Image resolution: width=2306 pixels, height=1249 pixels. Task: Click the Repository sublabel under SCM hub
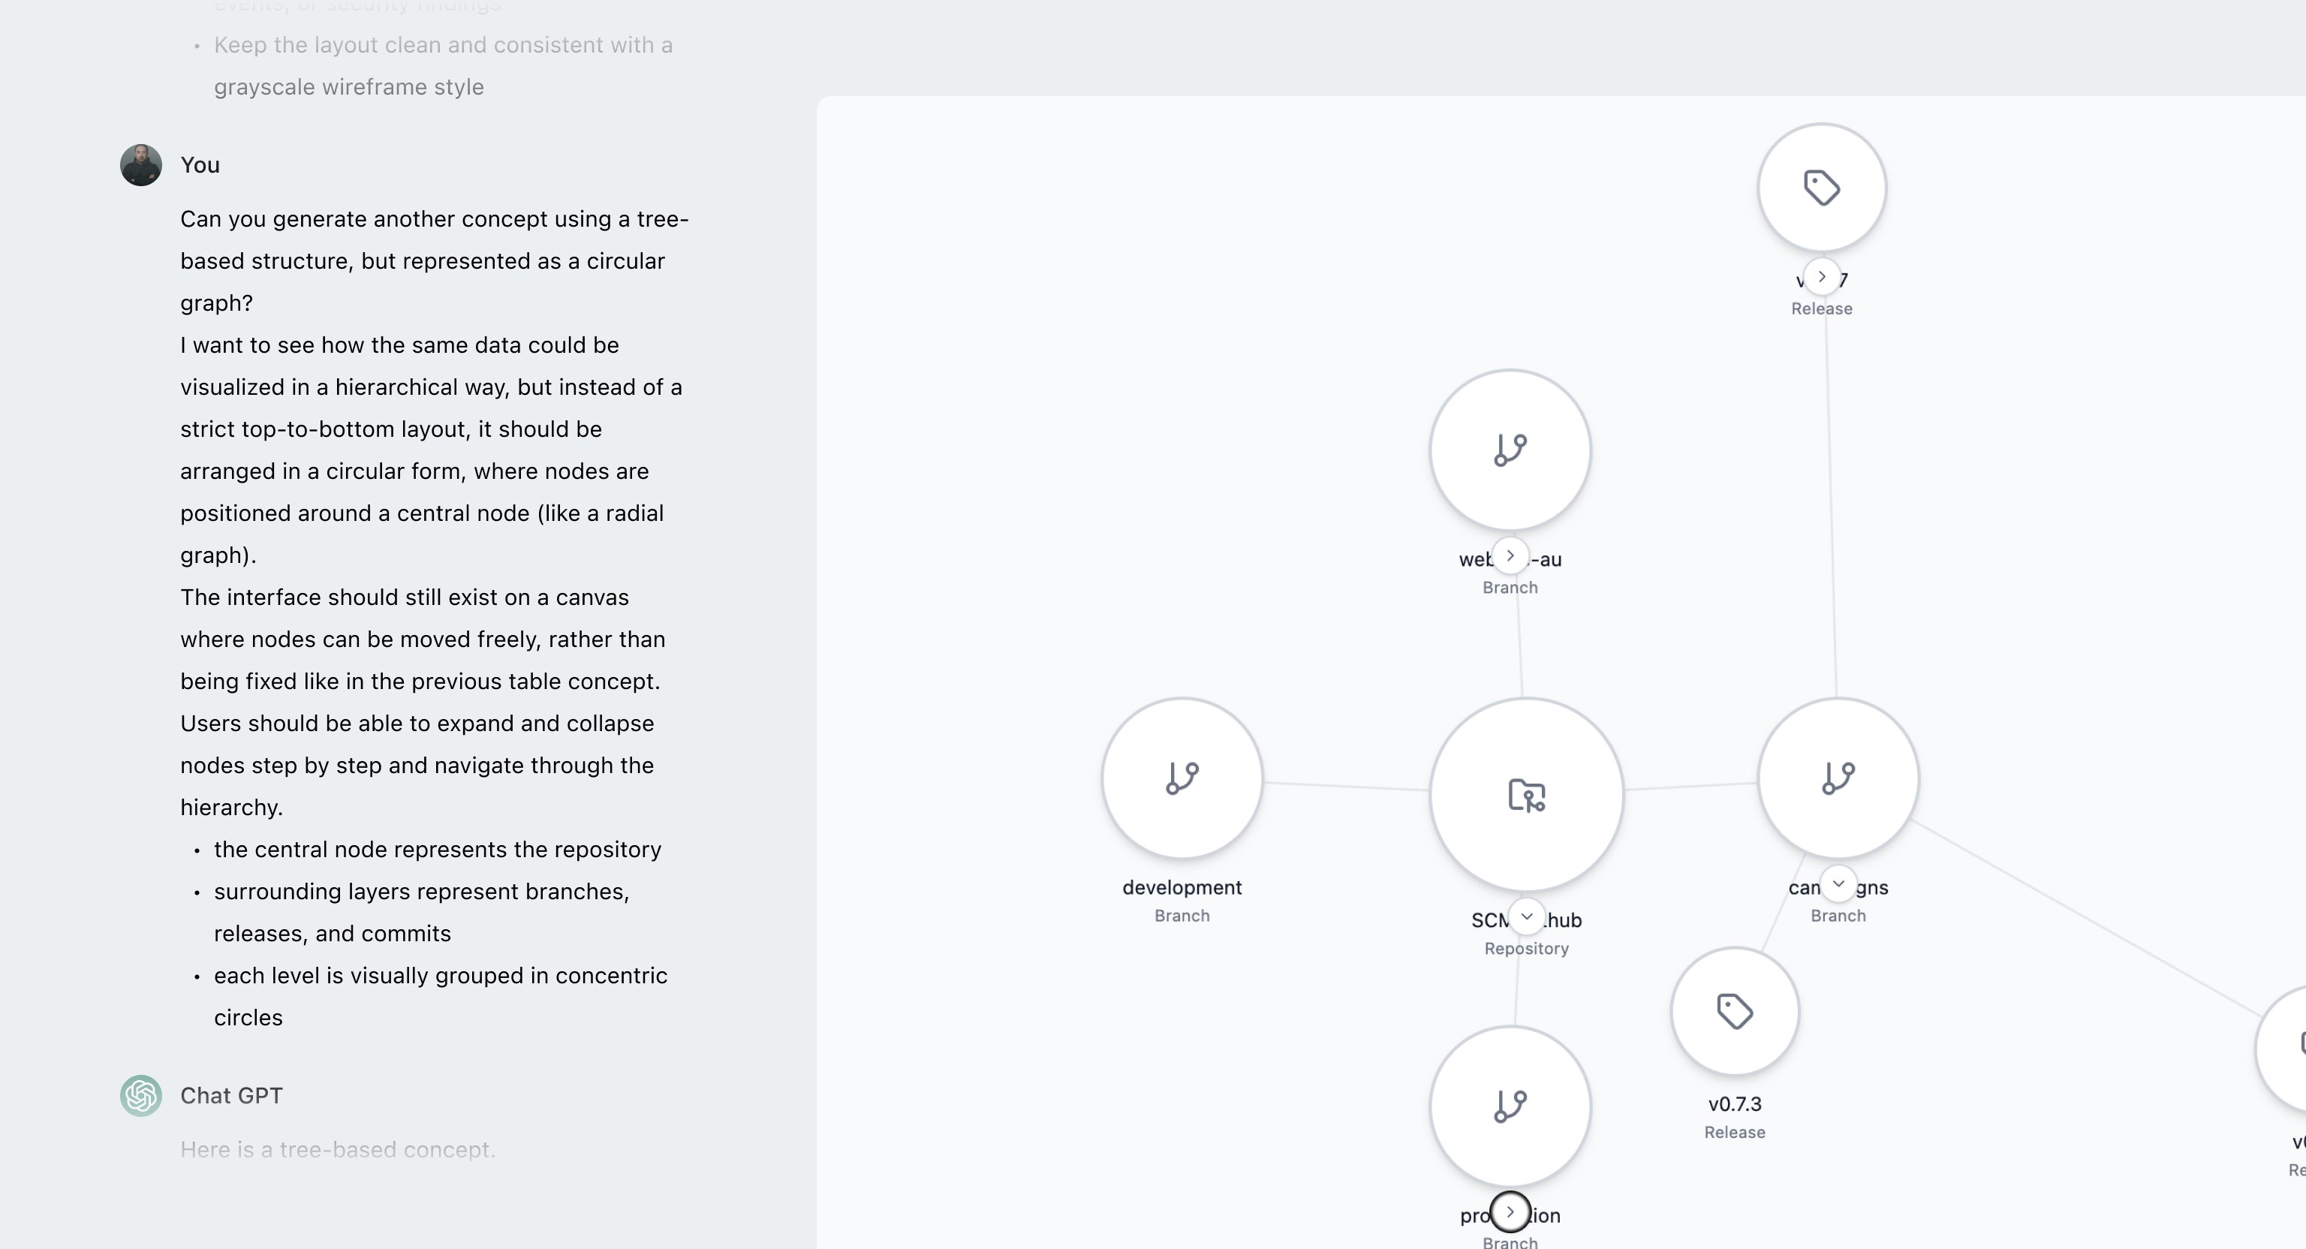(1526, 948)
